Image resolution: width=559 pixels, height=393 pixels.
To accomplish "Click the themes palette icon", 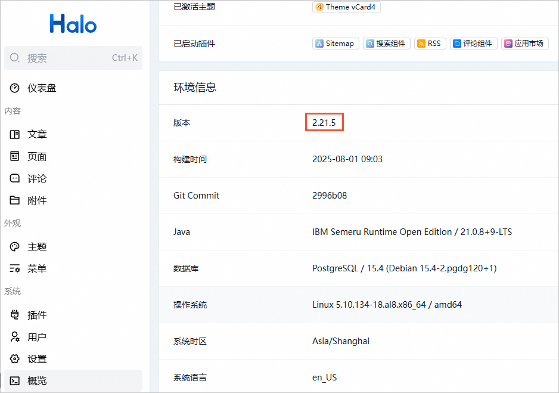I will pyautogui.click(x=15, y=247).
